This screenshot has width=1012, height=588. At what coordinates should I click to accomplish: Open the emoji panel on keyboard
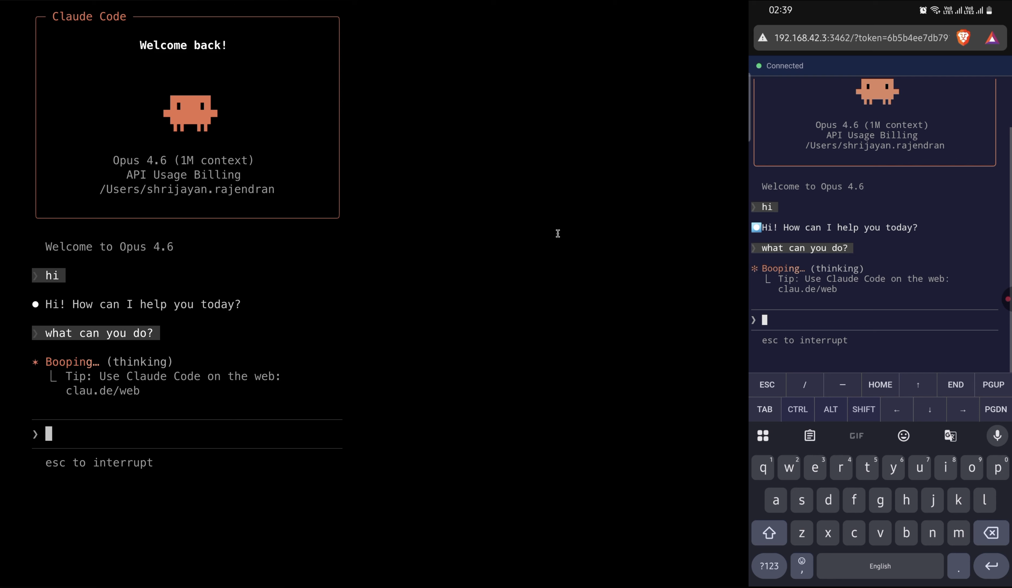tap(903, 436)
